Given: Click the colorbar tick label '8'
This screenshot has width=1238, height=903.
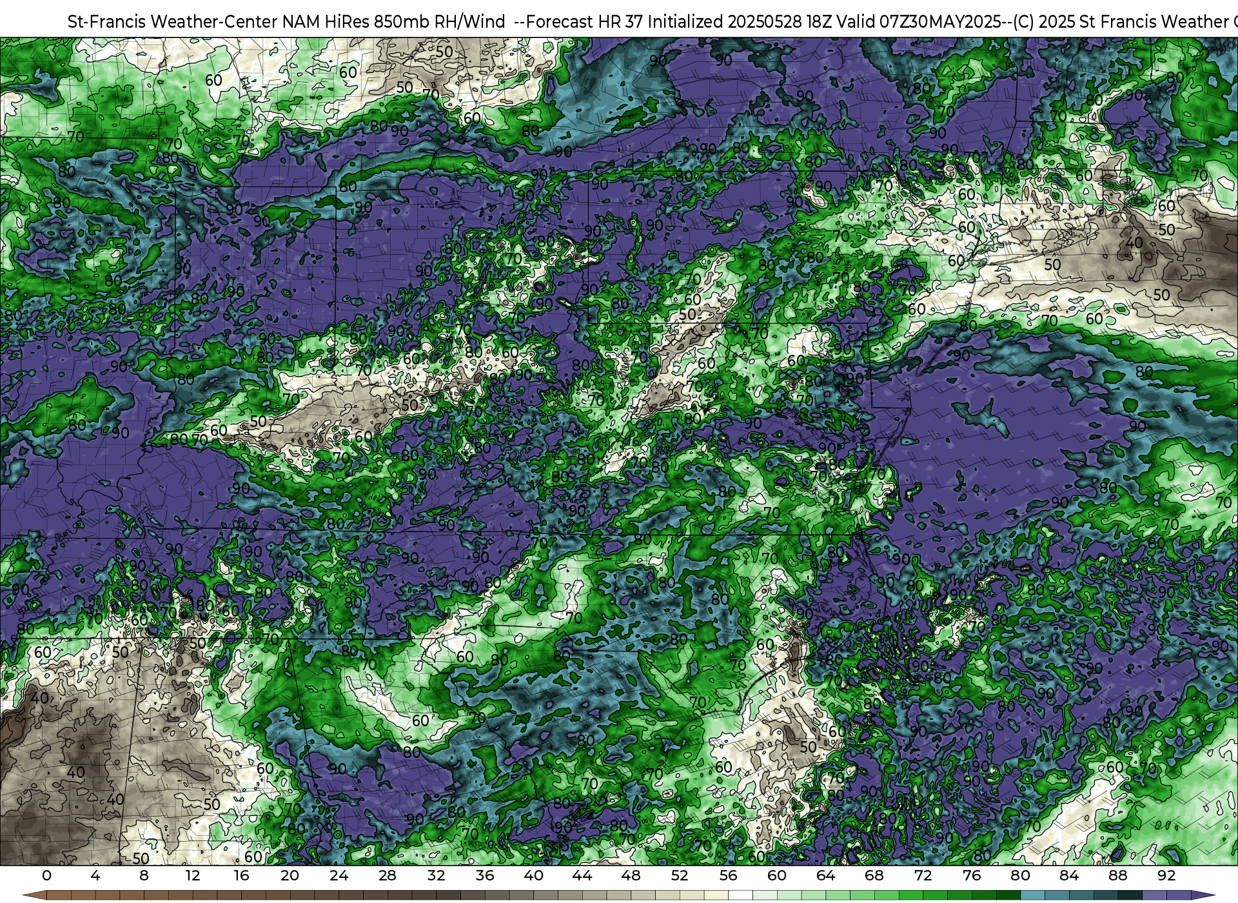Looking at the screenshot, I should tap(144, 876).
